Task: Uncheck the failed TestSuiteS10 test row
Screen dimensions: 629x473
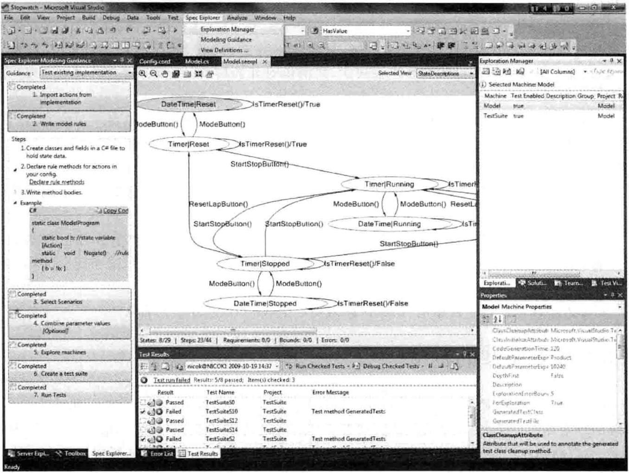Action: (143, 411)
